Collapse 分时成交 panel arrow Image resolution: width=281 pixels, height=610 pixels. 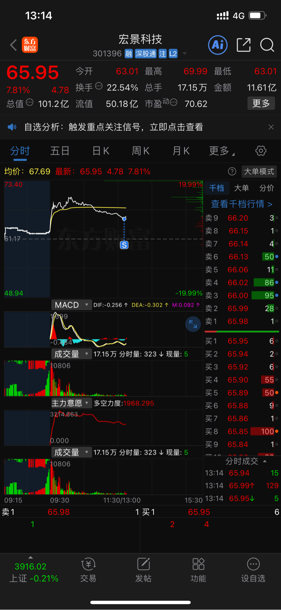coord(265,461)
